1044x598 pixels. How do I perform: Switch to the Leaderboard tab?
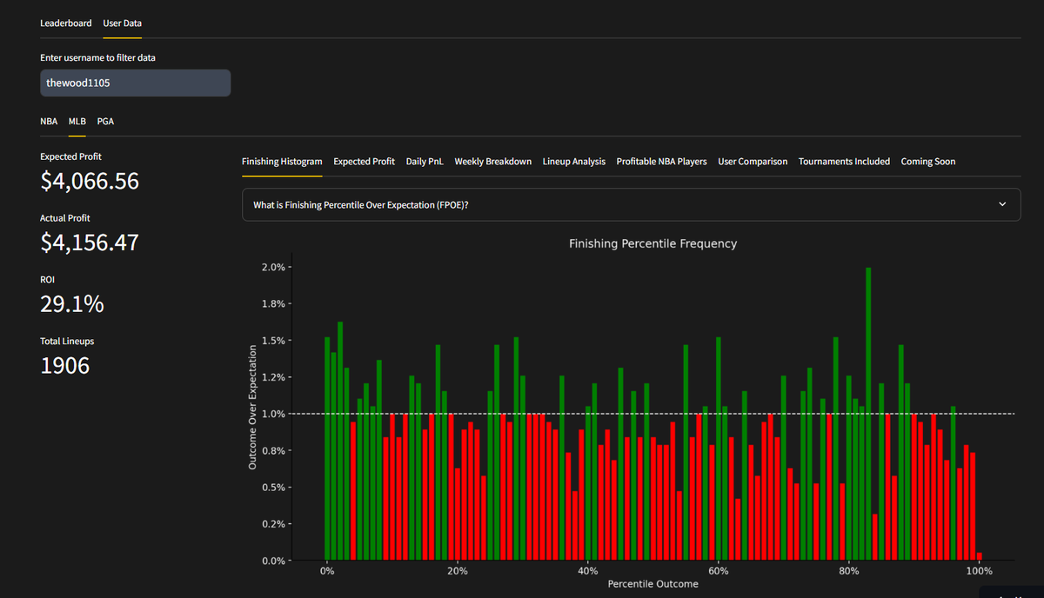pos(65,23)
